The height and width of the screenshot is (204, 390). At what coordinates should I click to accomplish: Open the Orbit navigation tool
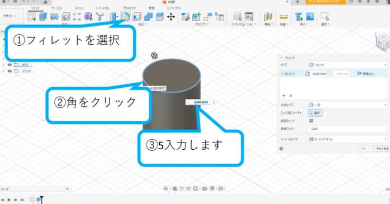[165, 188]
